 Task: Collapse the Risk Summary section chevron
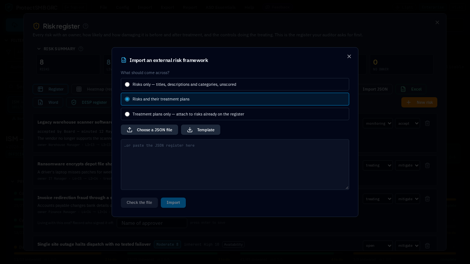click(39, 49)
